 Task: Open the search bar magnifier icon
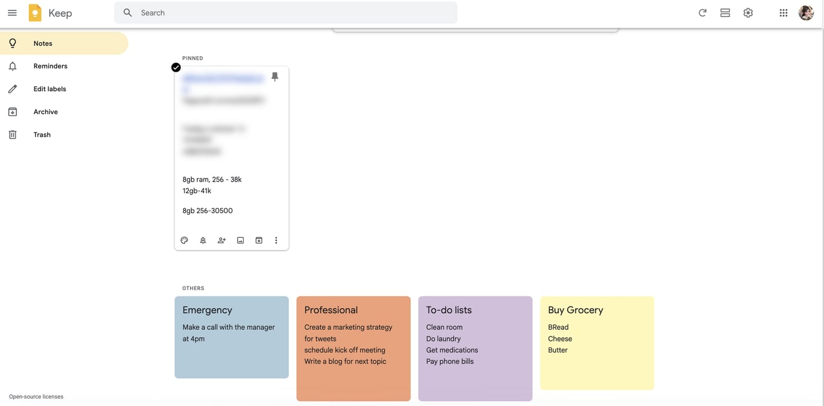click(x=127, y=12)
